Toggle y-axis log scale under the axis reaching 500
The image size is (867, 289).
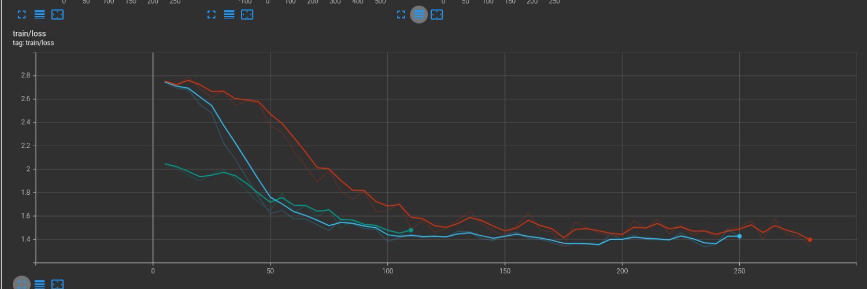pos(229,14)
